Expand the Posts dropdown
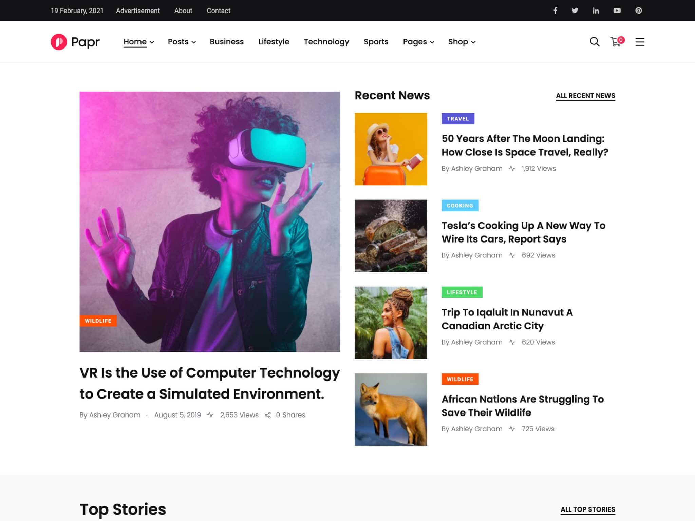Viewport: 695px width, 521px height. (x=182, y=42)
